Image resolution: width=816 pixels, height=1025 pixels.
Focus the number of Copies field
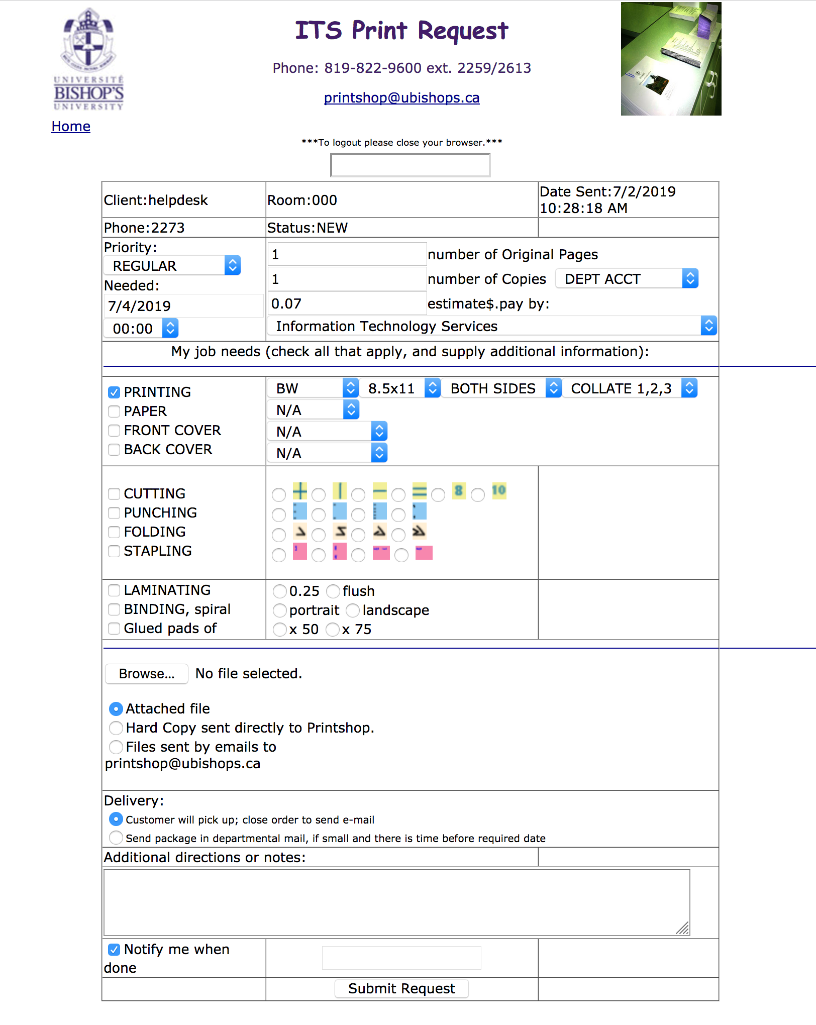[347, 279]
